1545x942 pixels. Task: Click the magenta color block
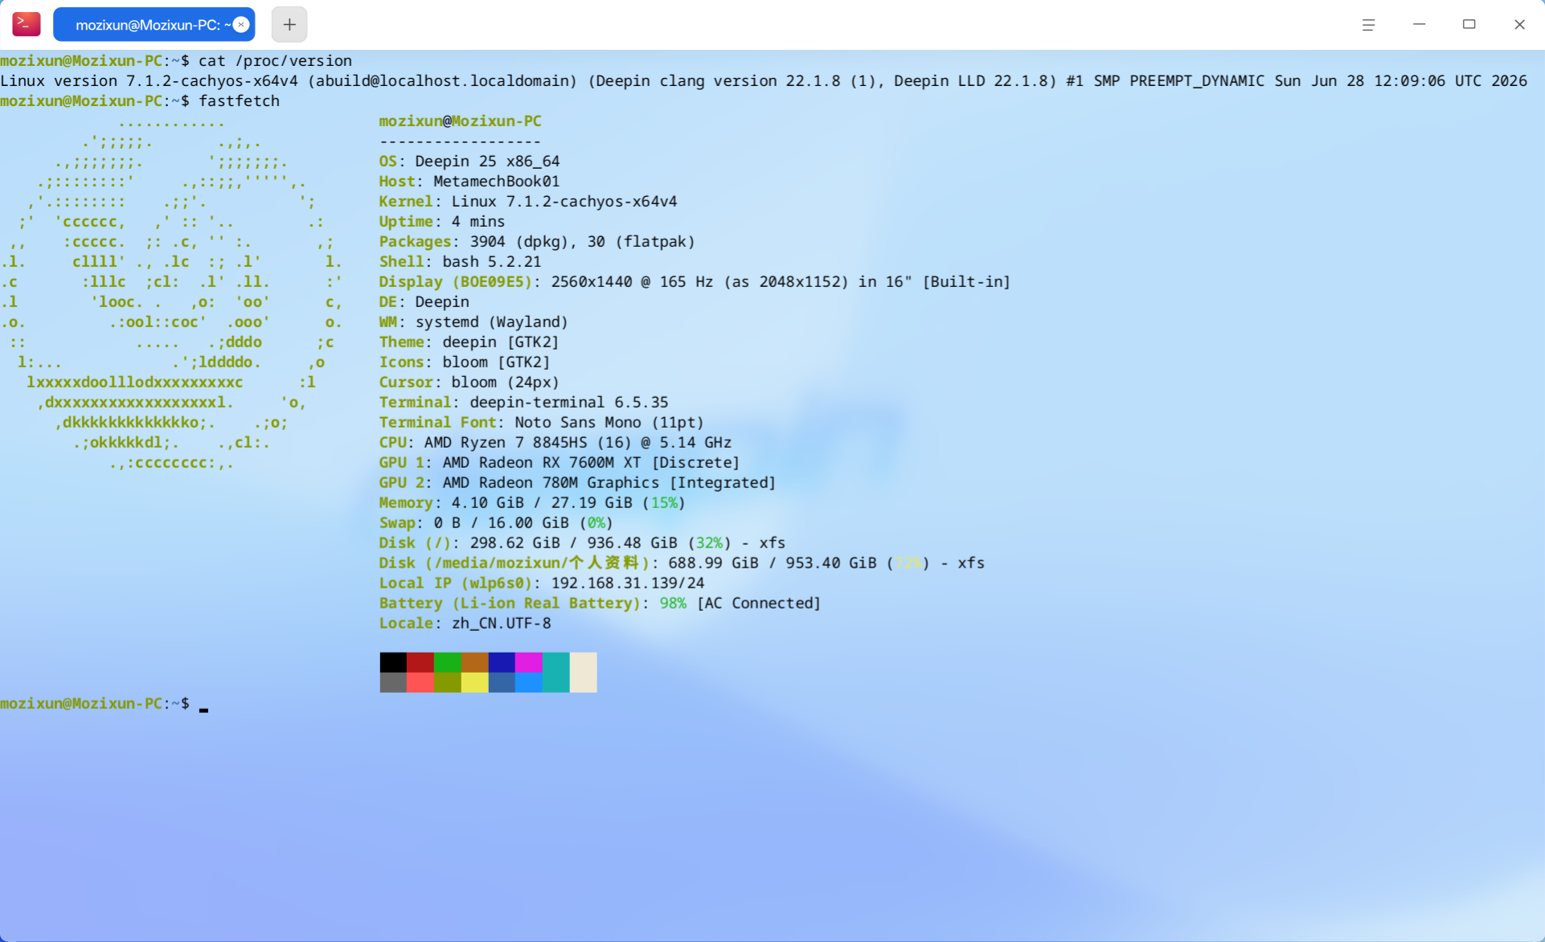click(x=529, y=662)
